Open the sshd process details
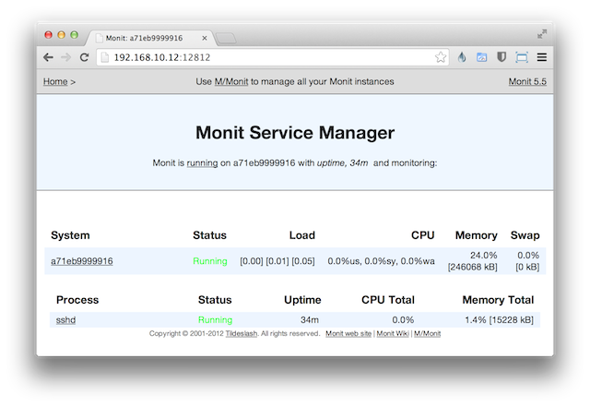 pyautogui.click(x=65, y=319)
